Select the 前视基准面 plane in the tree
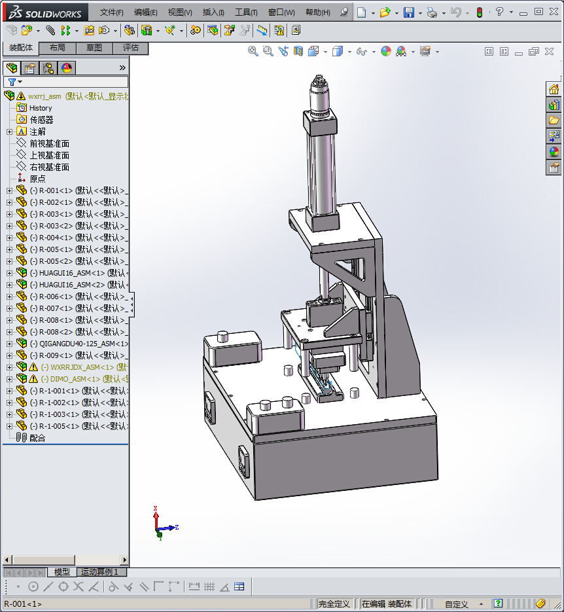 pos(50,143)
